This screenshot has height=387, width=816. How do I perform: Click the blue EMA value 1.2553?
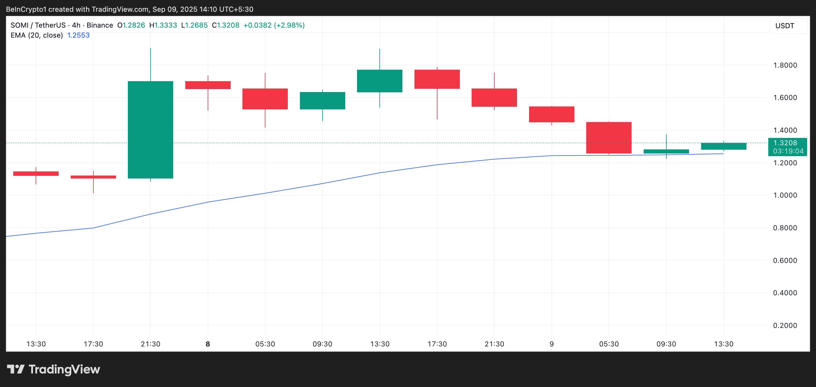pyautogui.click(x=78, y=35)
